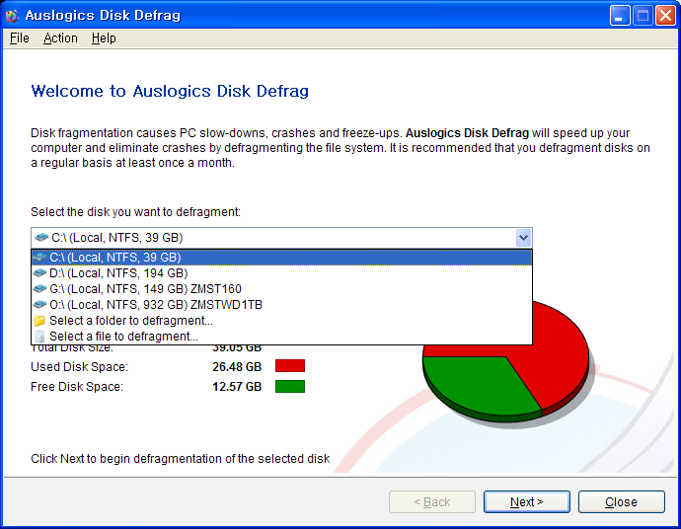Close window with the red X button

pos(665,16)
